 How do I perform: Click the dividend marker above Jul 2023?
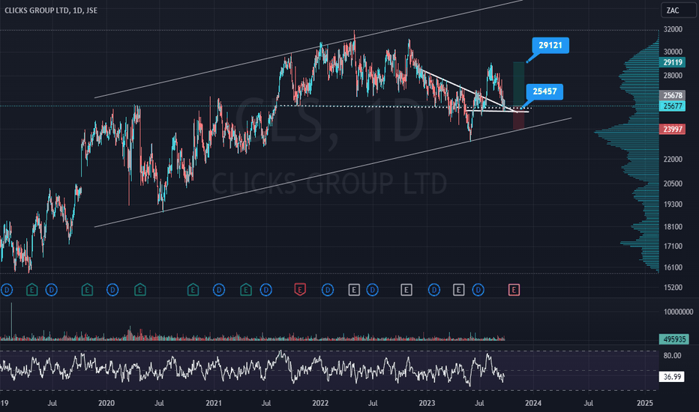(478, 291)
